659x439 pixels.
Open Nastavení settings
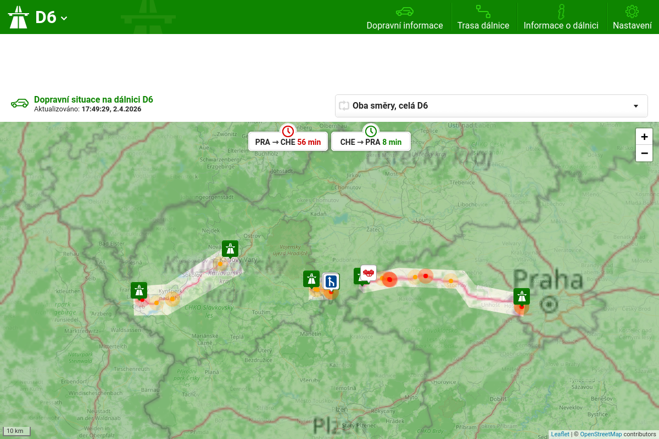[632, 18]
